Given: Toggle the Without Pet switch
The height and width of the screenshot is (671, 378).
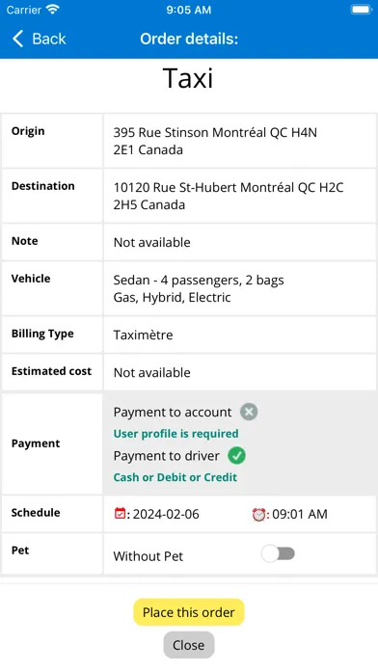Looking at the screenshot, I should [x=279, y=553].
